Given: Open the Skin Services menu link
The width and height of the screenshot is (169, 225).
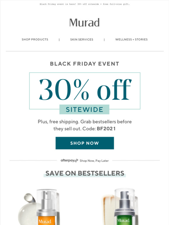Looking at the screenshot, I should (82, 40).
